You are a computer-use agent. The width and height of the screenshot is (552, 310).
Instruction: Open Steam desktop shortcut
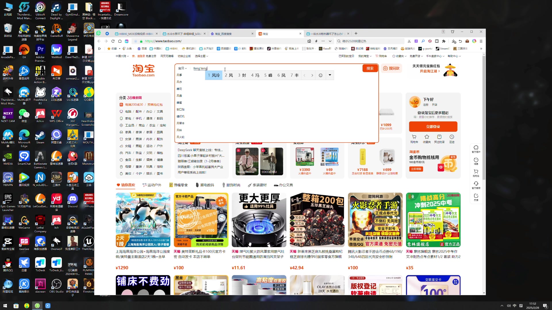click(40, 137)
